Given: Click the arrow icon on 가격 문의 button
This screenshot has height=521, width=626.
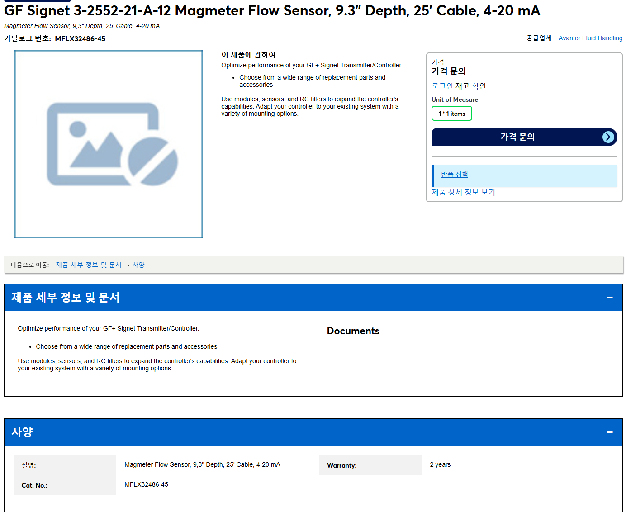Looking at the screenshot, I should coord(608,137).
